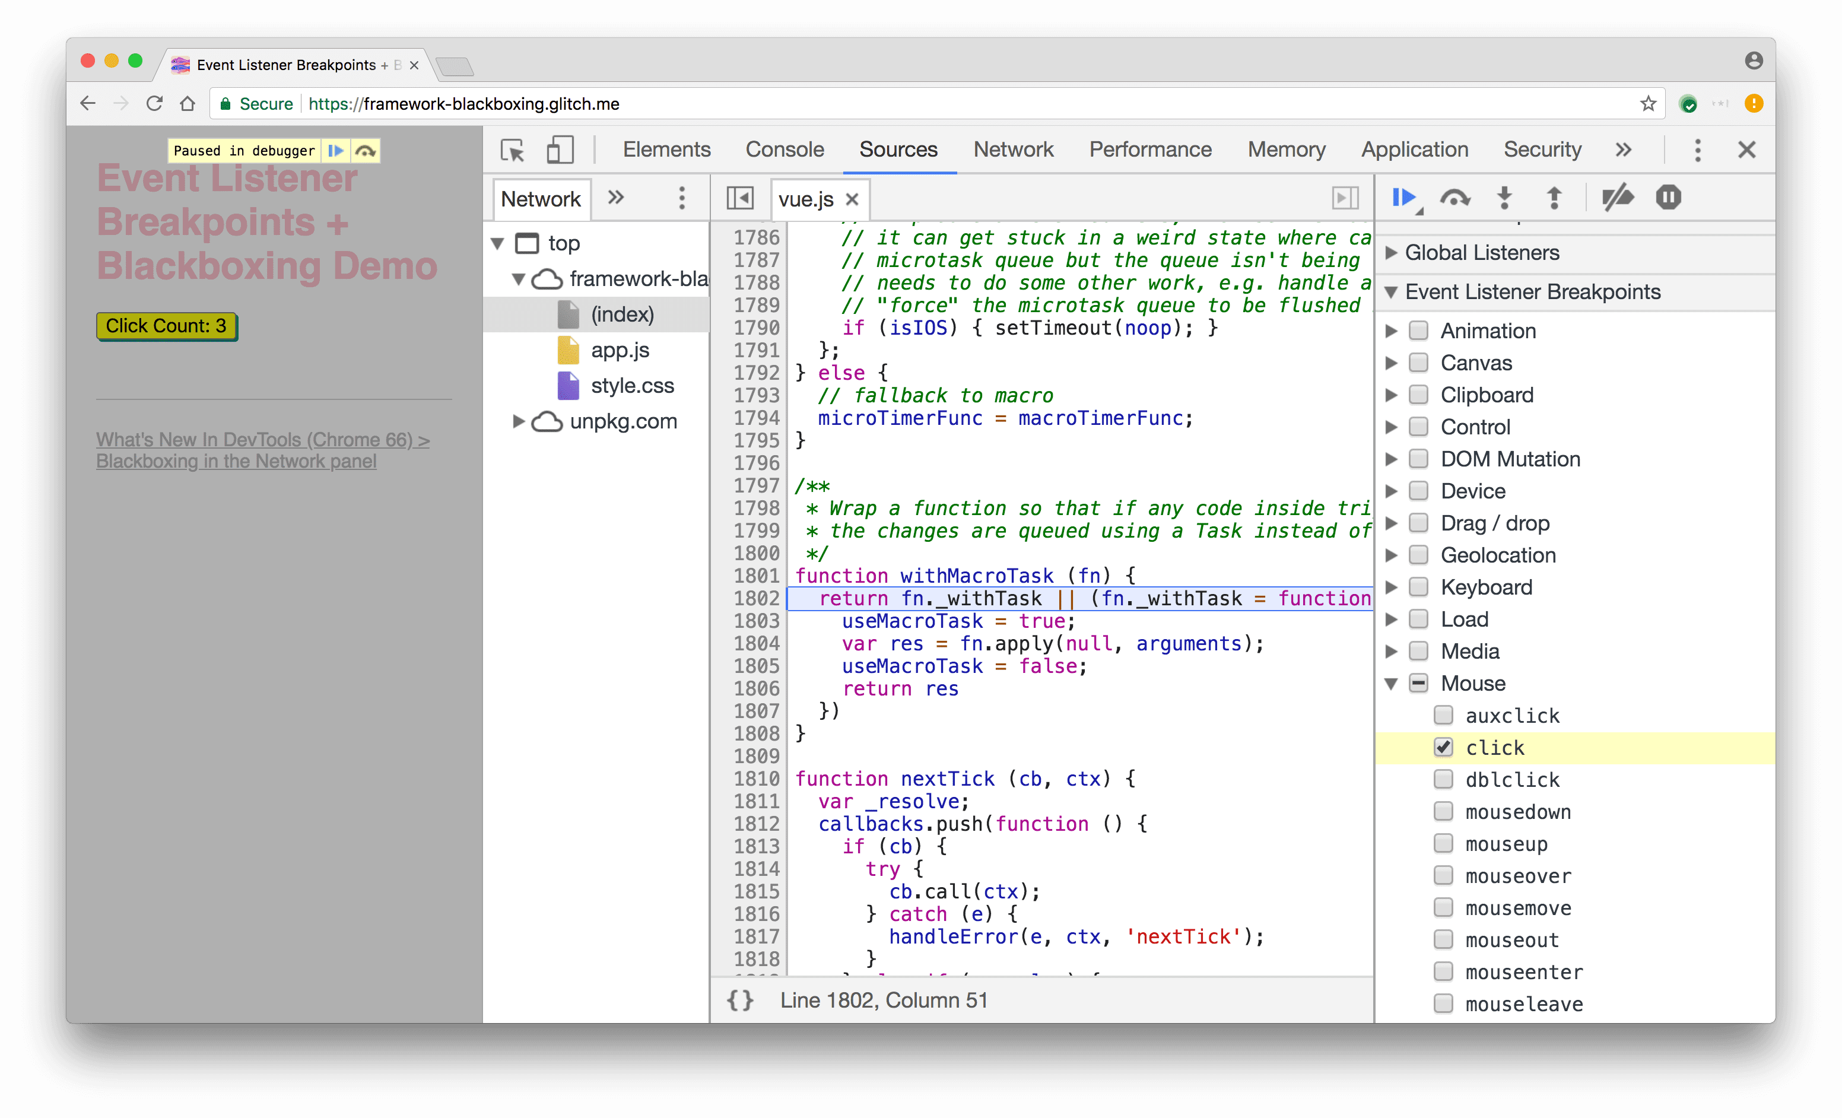Enable the dblclick event listener breakpoint

tap(1444, 777)
